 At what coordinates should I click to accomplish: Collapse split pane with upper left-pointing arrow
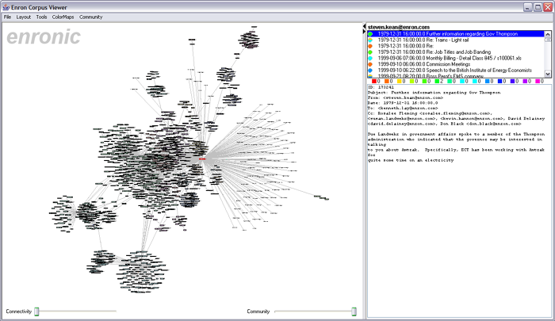tap(364, 26)
